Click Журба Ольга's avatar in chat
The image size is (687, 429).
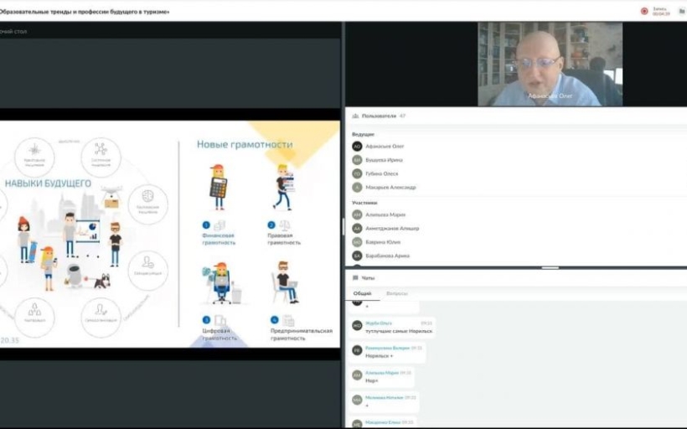(x=357, y=326)
